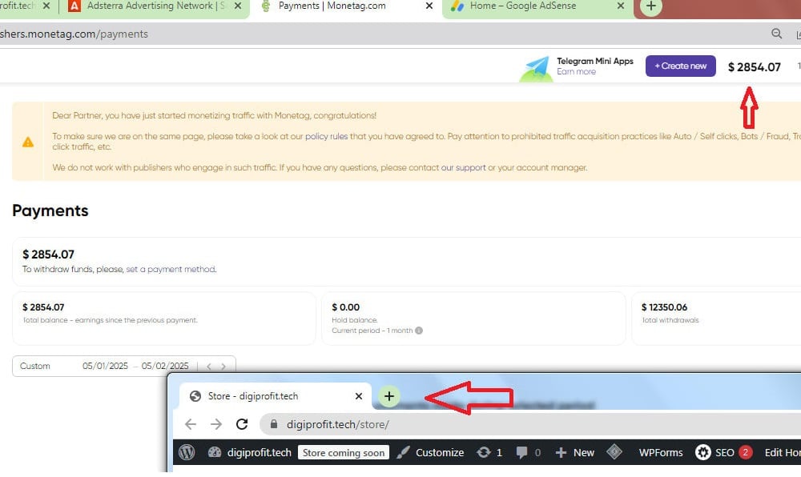This screenshot has height=477, width=801.
Task: Open comments bubble in WordPress admin bar
Action: (521, 452)
